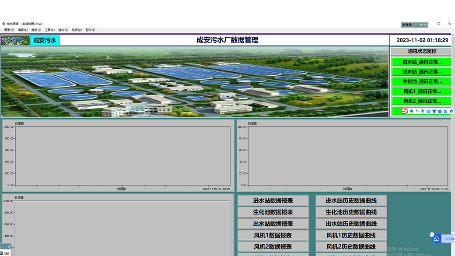
Task: Click the plus on the 组件箱 panel
Action: 421,25
